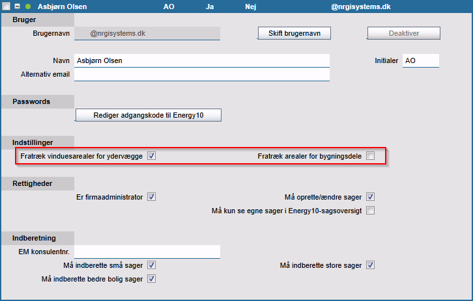Select the EM konsulentnr. field
This screenshot has height=301, width=473.
(x=147, y=252)
